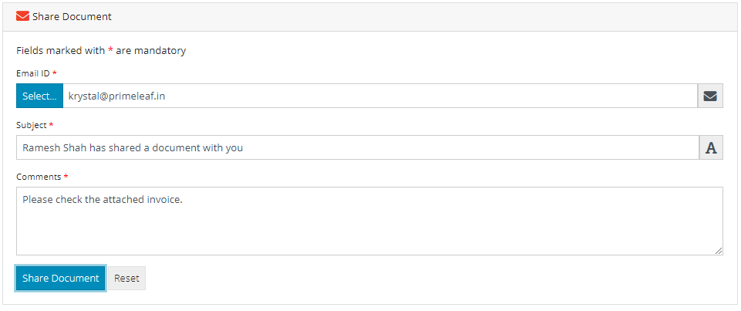Click the red asterisk in the mandatory notice
This screenshot has height=311, width=741.
point(110,51)
